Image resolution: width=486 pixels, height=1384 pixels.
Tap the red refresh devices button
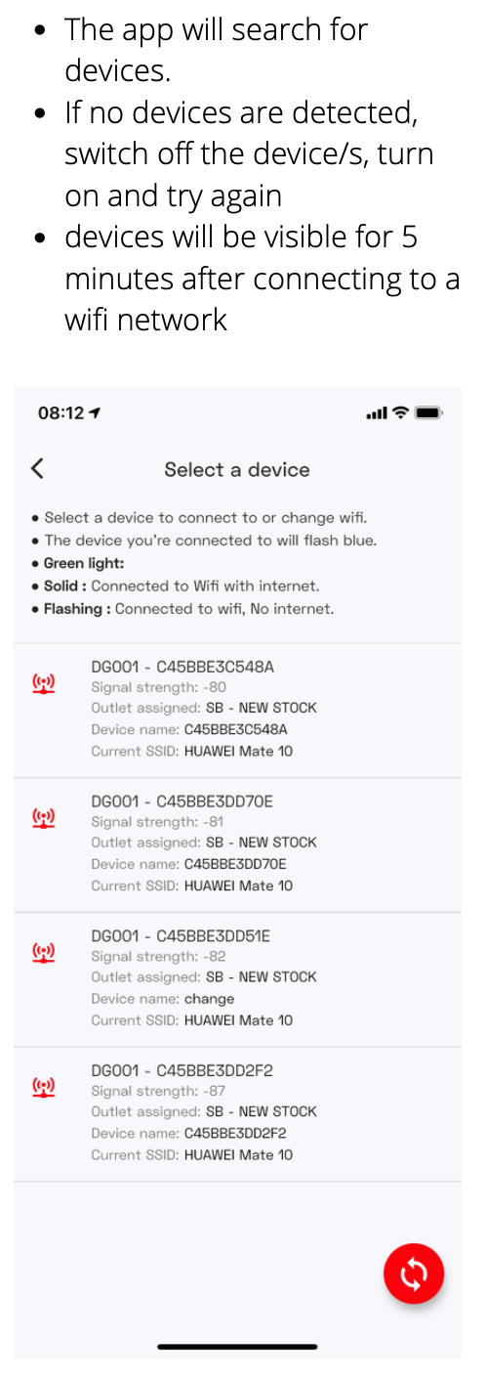(x=414, y=1274)
